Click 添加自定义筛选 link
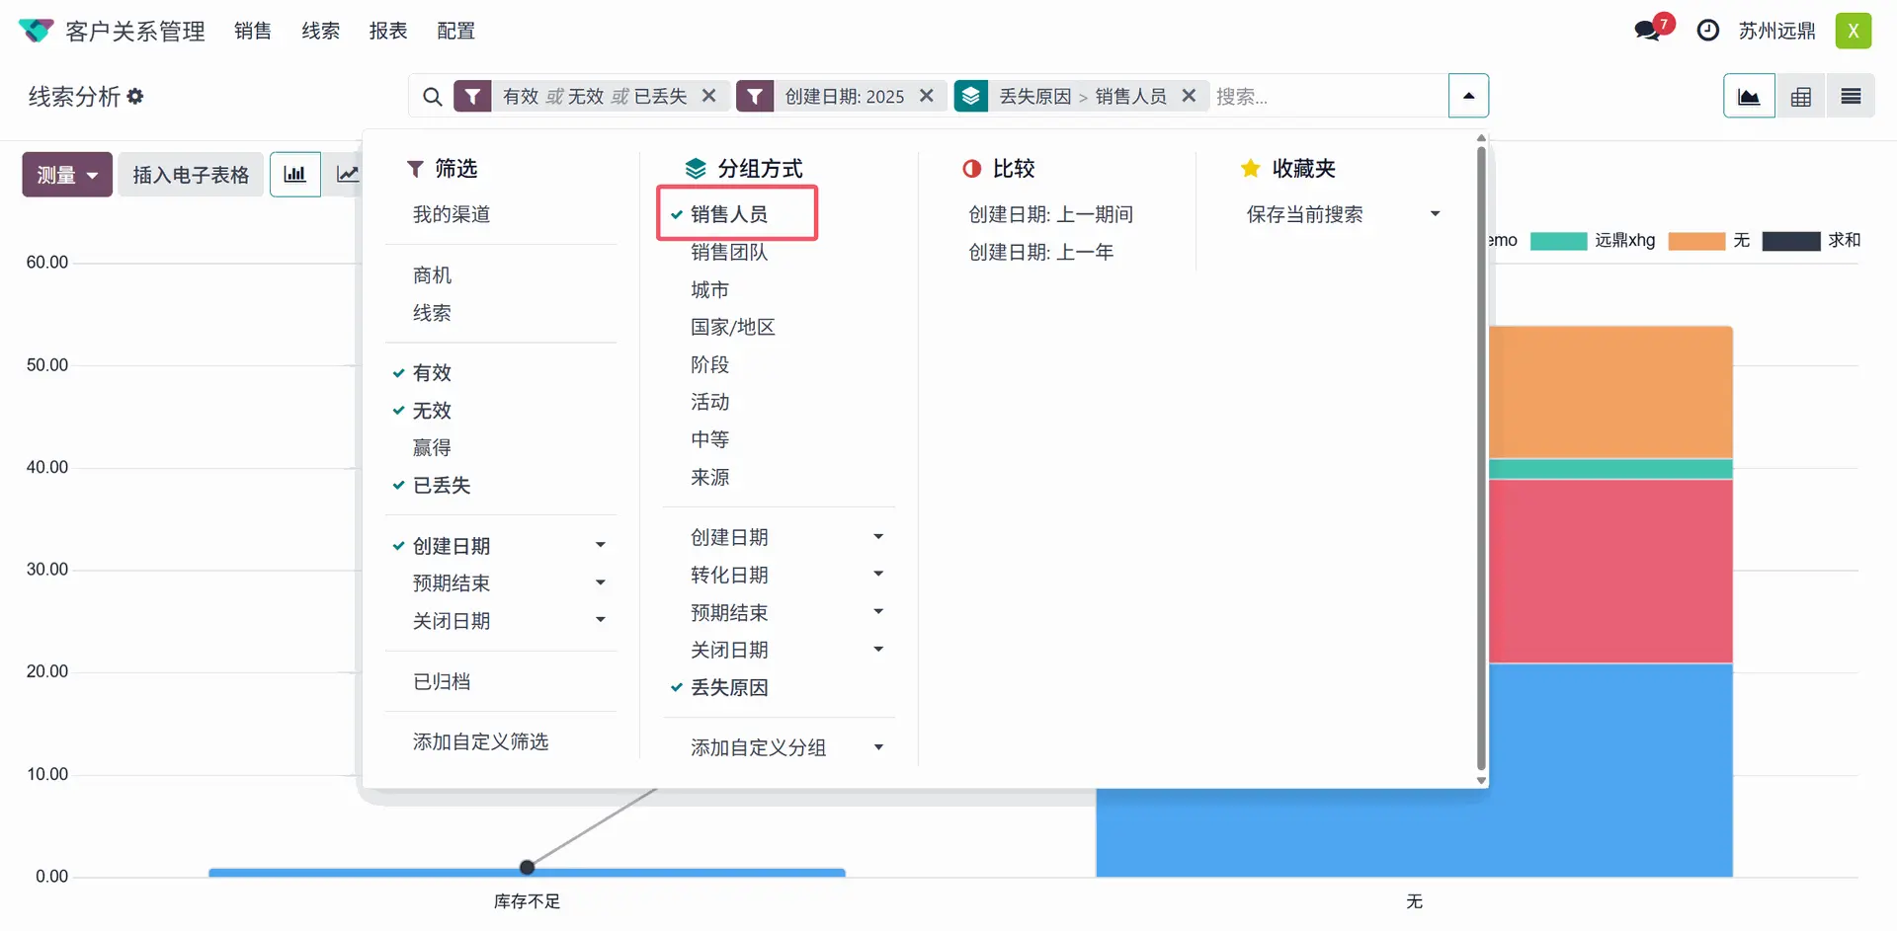The image size is (1897, 931). click(480, 741)
